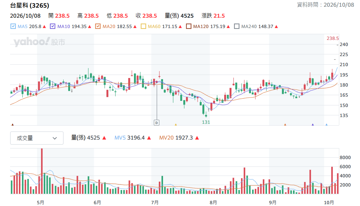Turn on the MA240 moving average
The height and width of the screenshot is (206, 360).
click(236, 26)
